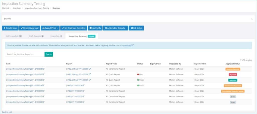Go to Aberdeen breadcrumb
Viewport: 257px width, 114px height.
click(x=17, y=8)
